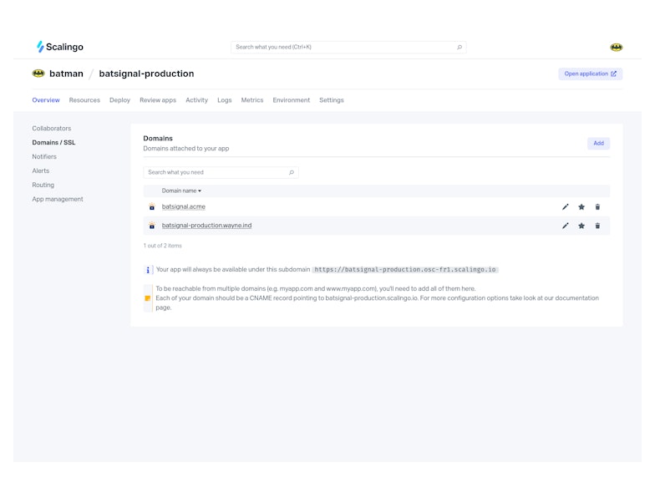
Task: Click the Open application button
Action: point(590,74)
